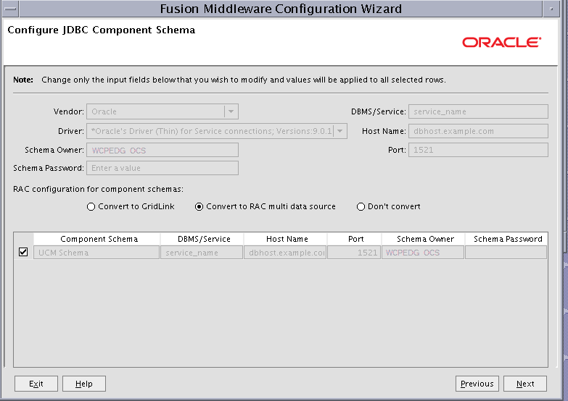The width and height of the screenshot is (568, 401).
Task: Click the empty Schema Password table cell
Action: point(506,253)
